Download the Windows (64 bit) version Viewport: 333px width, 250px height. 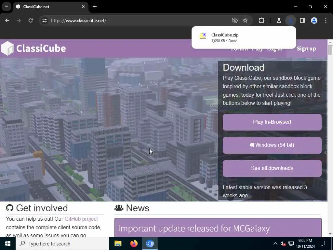[272, 145]
